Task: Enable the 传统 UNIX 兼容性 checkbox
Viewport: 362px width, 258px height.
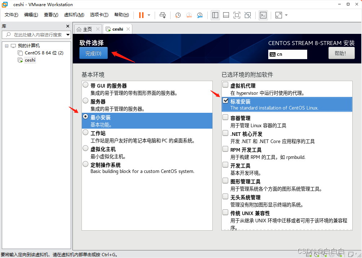Action: [225, 212]
